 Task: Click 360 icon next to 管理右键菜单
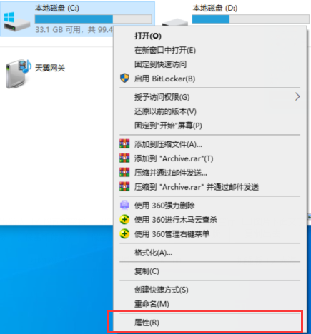124,234
